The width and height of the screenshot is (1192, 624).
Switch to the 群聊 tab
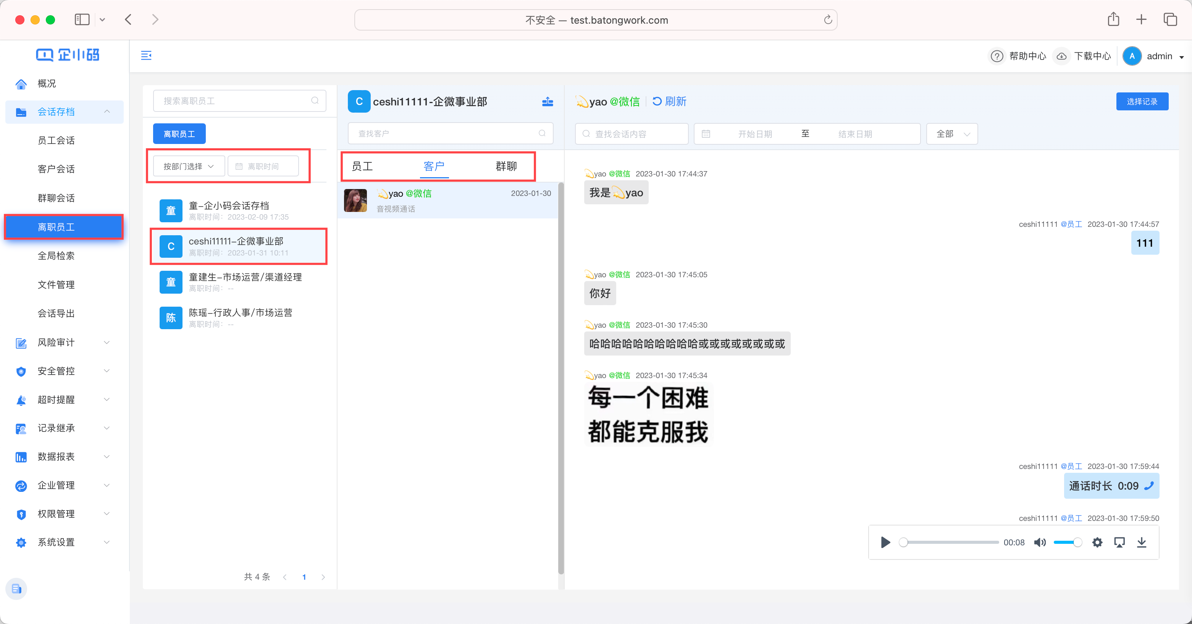click(x=506, y=166)
